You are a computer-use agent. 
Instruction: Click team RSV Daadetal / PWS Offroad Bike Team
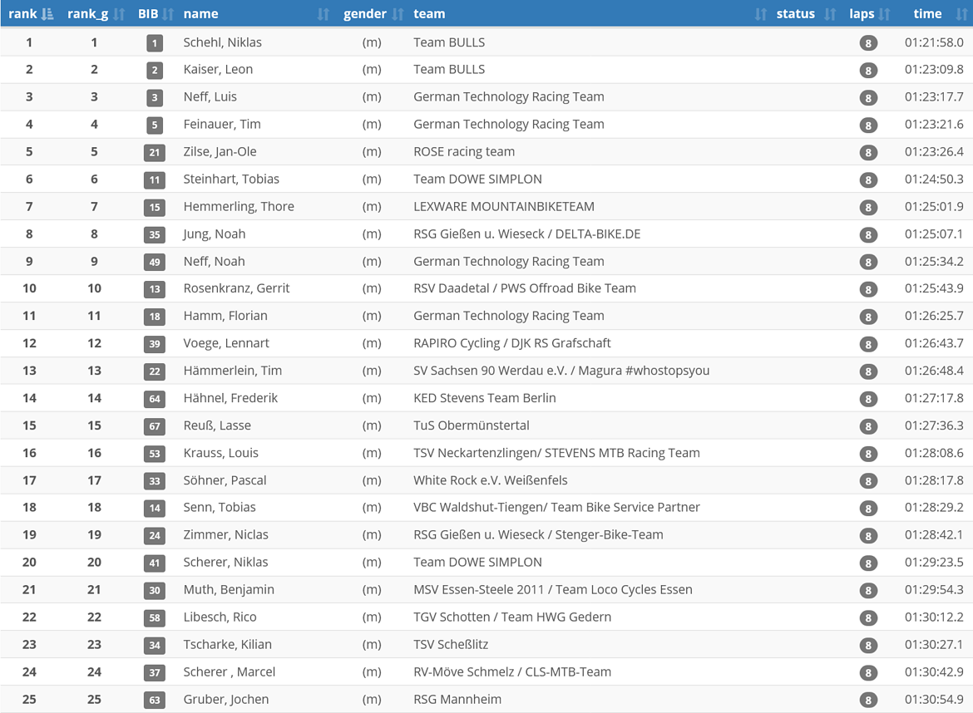[525, 288]
